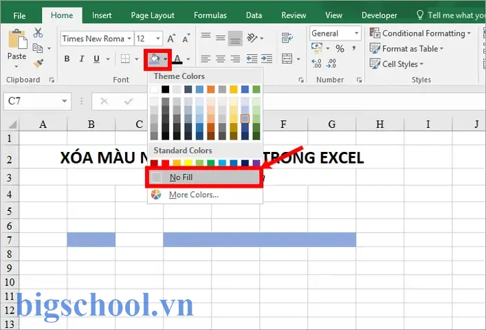Click the Format Painter brush icon
The height and width of the screenshot is (330, 486).
click(38, 63)
